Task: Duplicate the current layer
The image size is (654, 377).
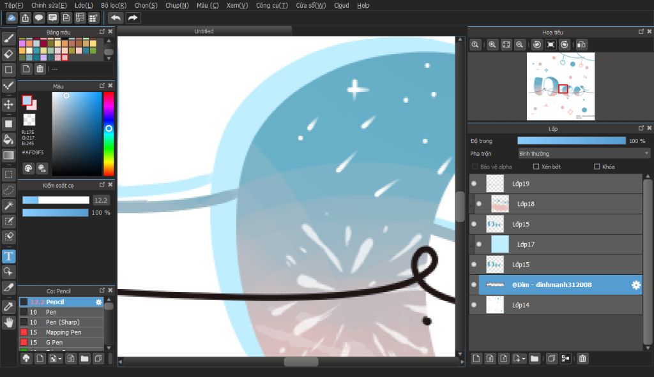Action: pos(551,359)
